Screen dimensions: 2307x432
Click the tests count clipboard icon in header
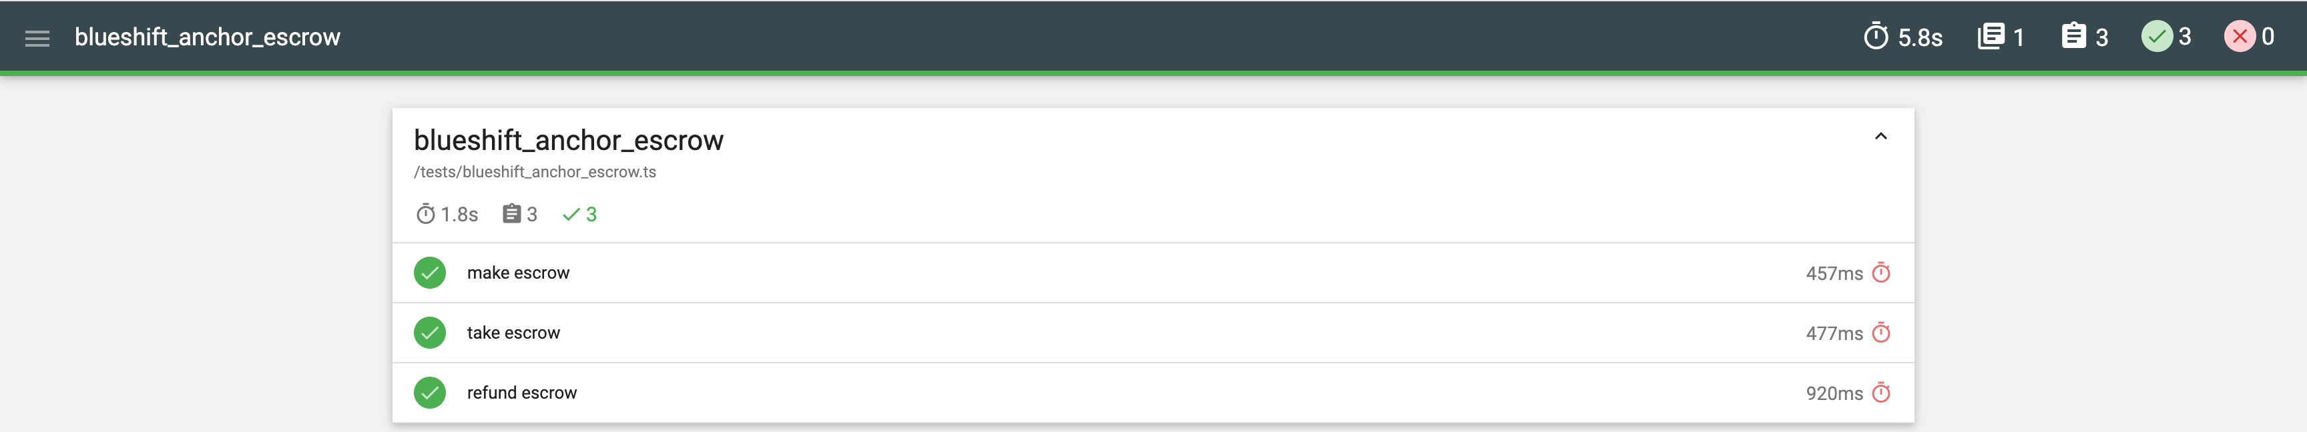coord(2073,37)
